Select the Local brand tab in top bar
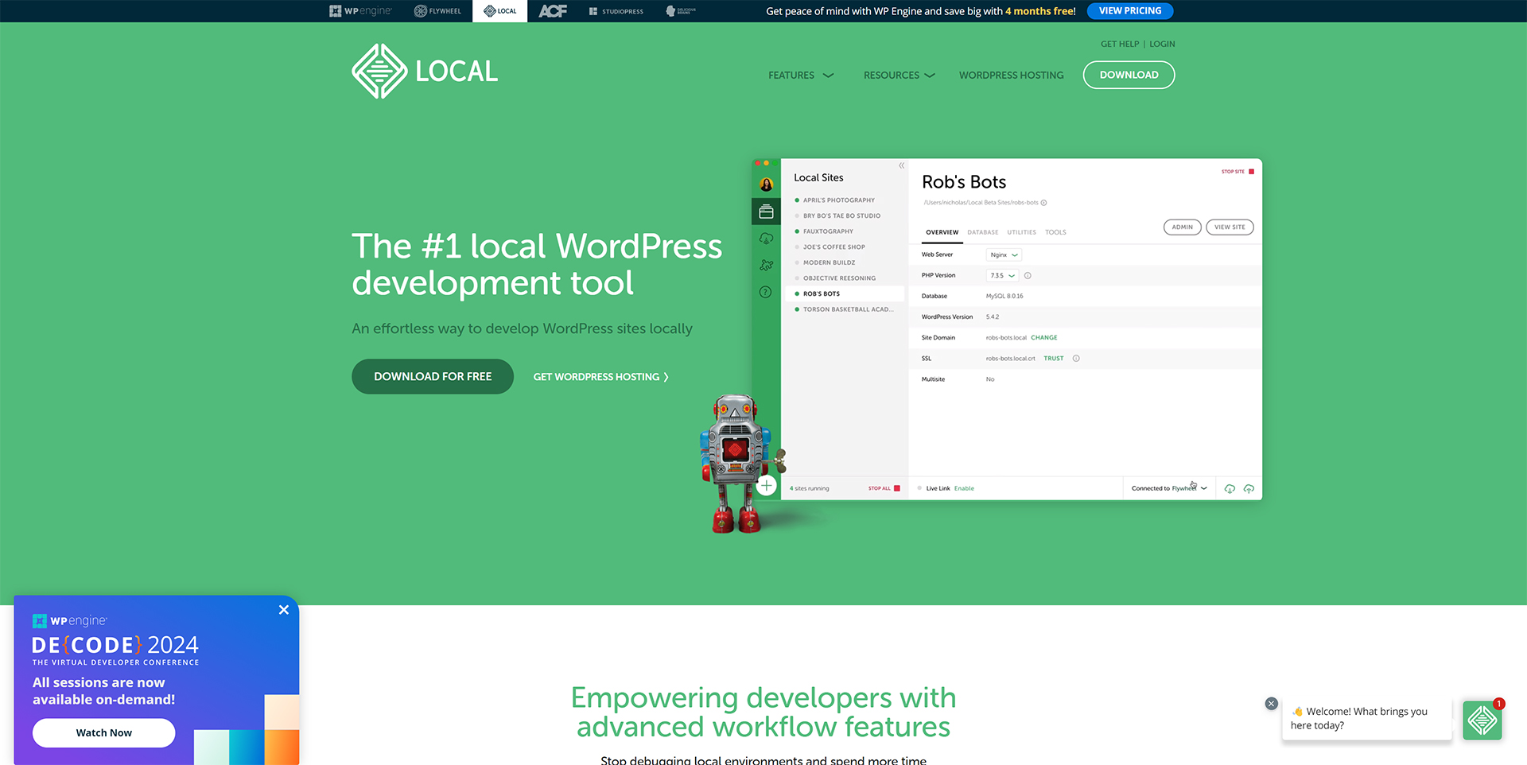Viewport: 1527px width, 765px height. coord(500,11)
